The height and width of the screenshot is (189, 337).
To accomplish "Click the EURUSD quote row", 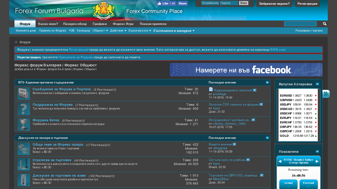I will [x=298, y=96].
